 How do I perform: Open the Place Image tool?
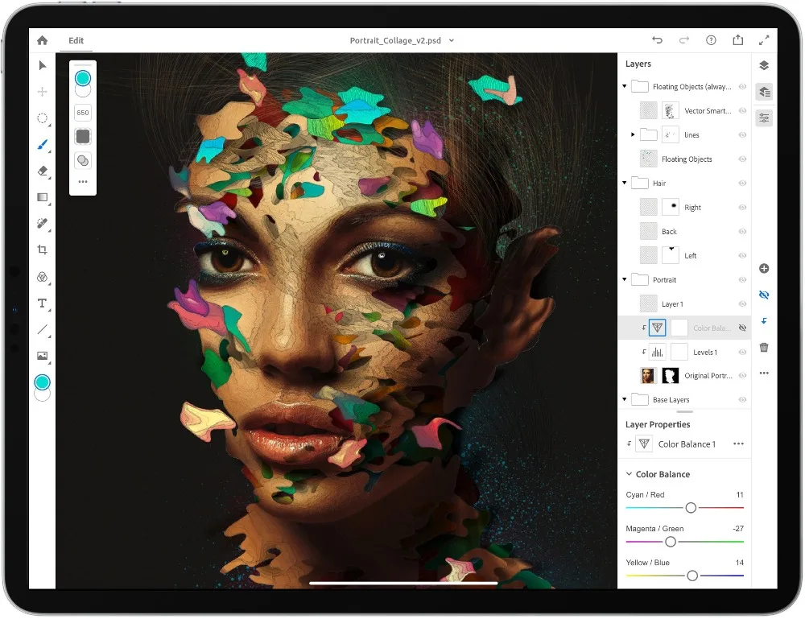[43, 356]
